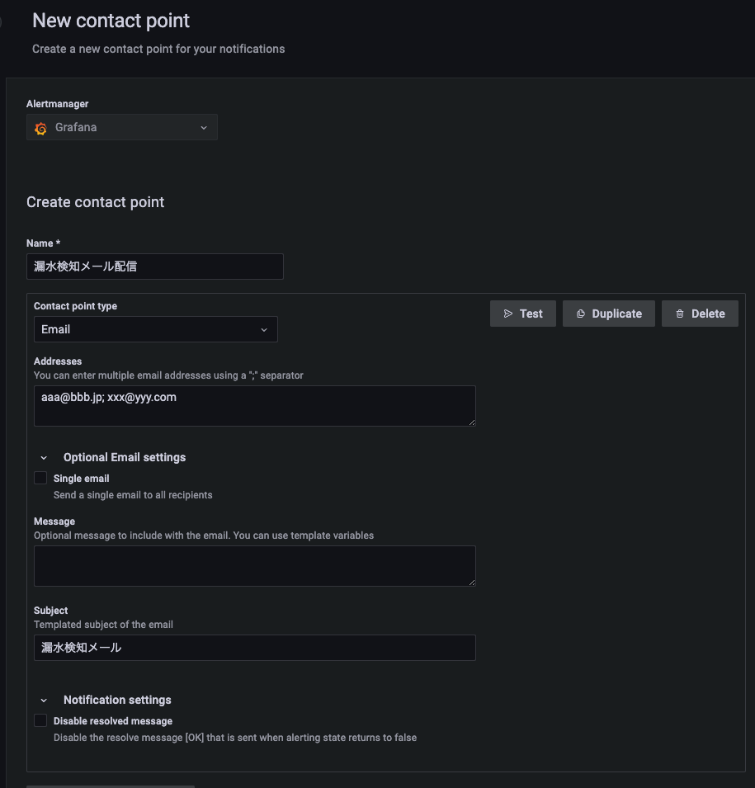The height and width of the screenshot is (788, 755).
Task: Click the "Notification settings" section heading text
Action: (117, 700)
